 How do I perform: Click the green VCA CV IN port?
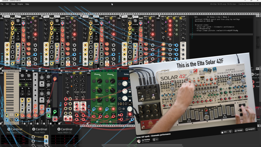pyautogui.click(x=55, y=112)
